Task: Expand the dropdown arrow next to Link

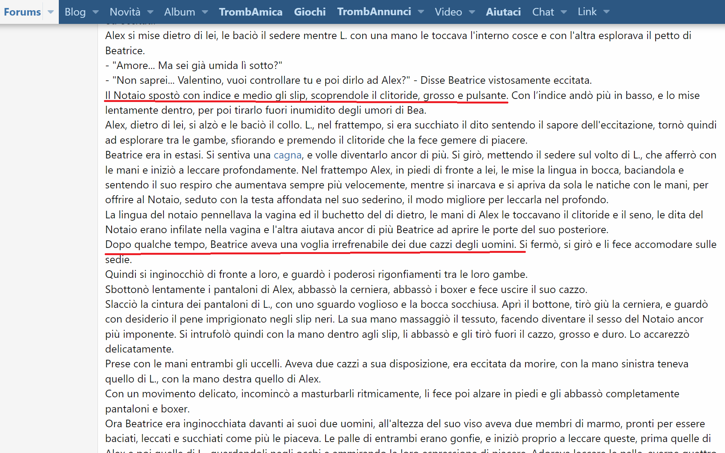Action: coord(606,12)
